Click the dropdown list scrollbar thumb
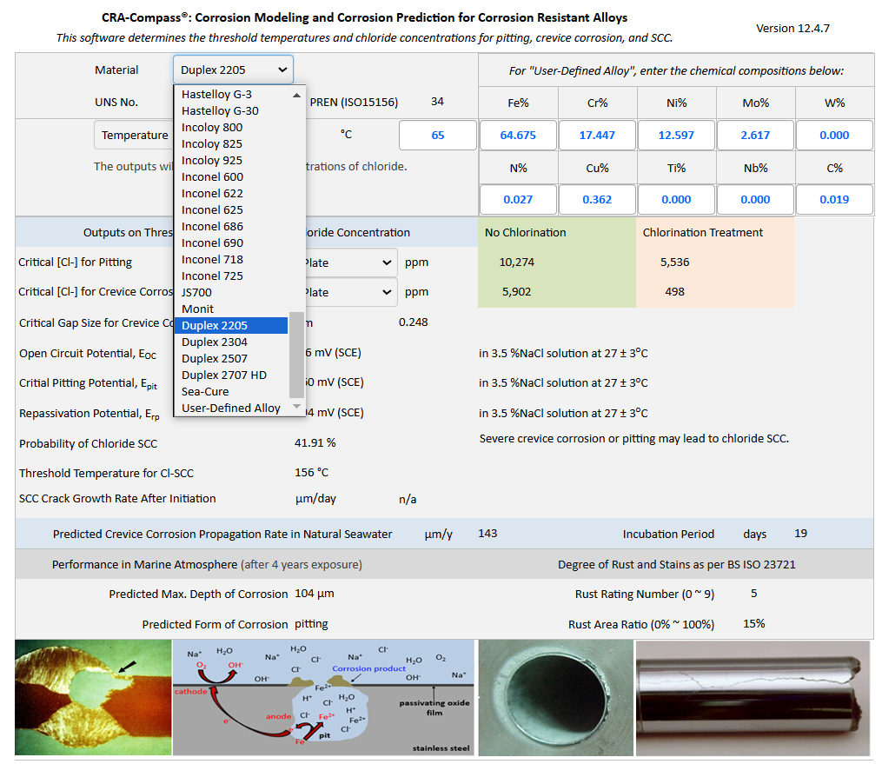 point(296,355)
